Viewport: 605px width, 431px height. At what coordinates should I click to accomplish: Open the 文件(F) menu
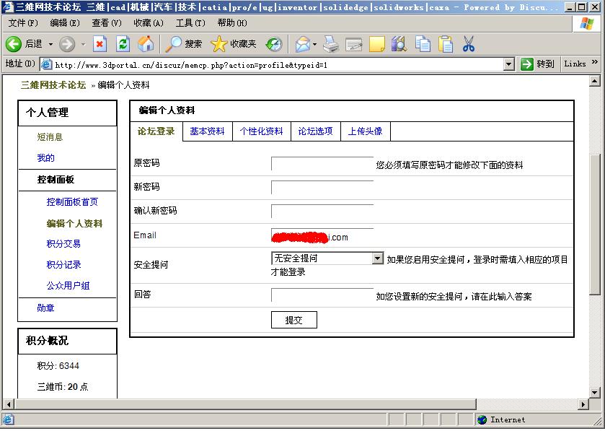(23, 23)
